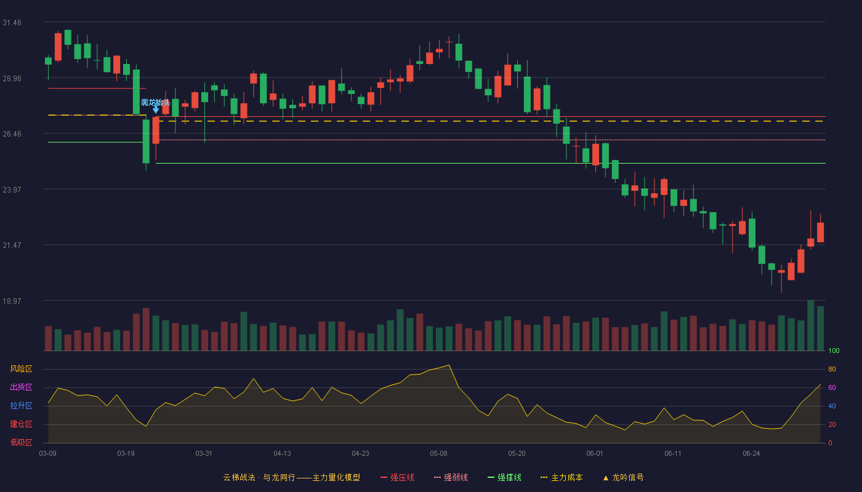This screenshot has width=862, height=492.
Task: Click the indicator peak near 05-08
Action: tap(449, 365)
